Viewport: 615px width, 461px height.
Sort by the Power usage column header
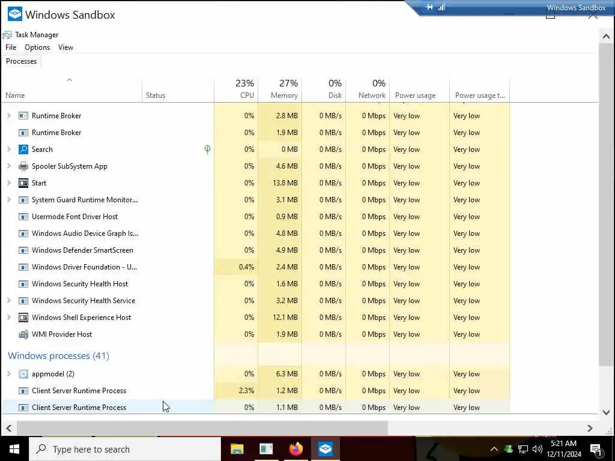click(x=420, y=90)
